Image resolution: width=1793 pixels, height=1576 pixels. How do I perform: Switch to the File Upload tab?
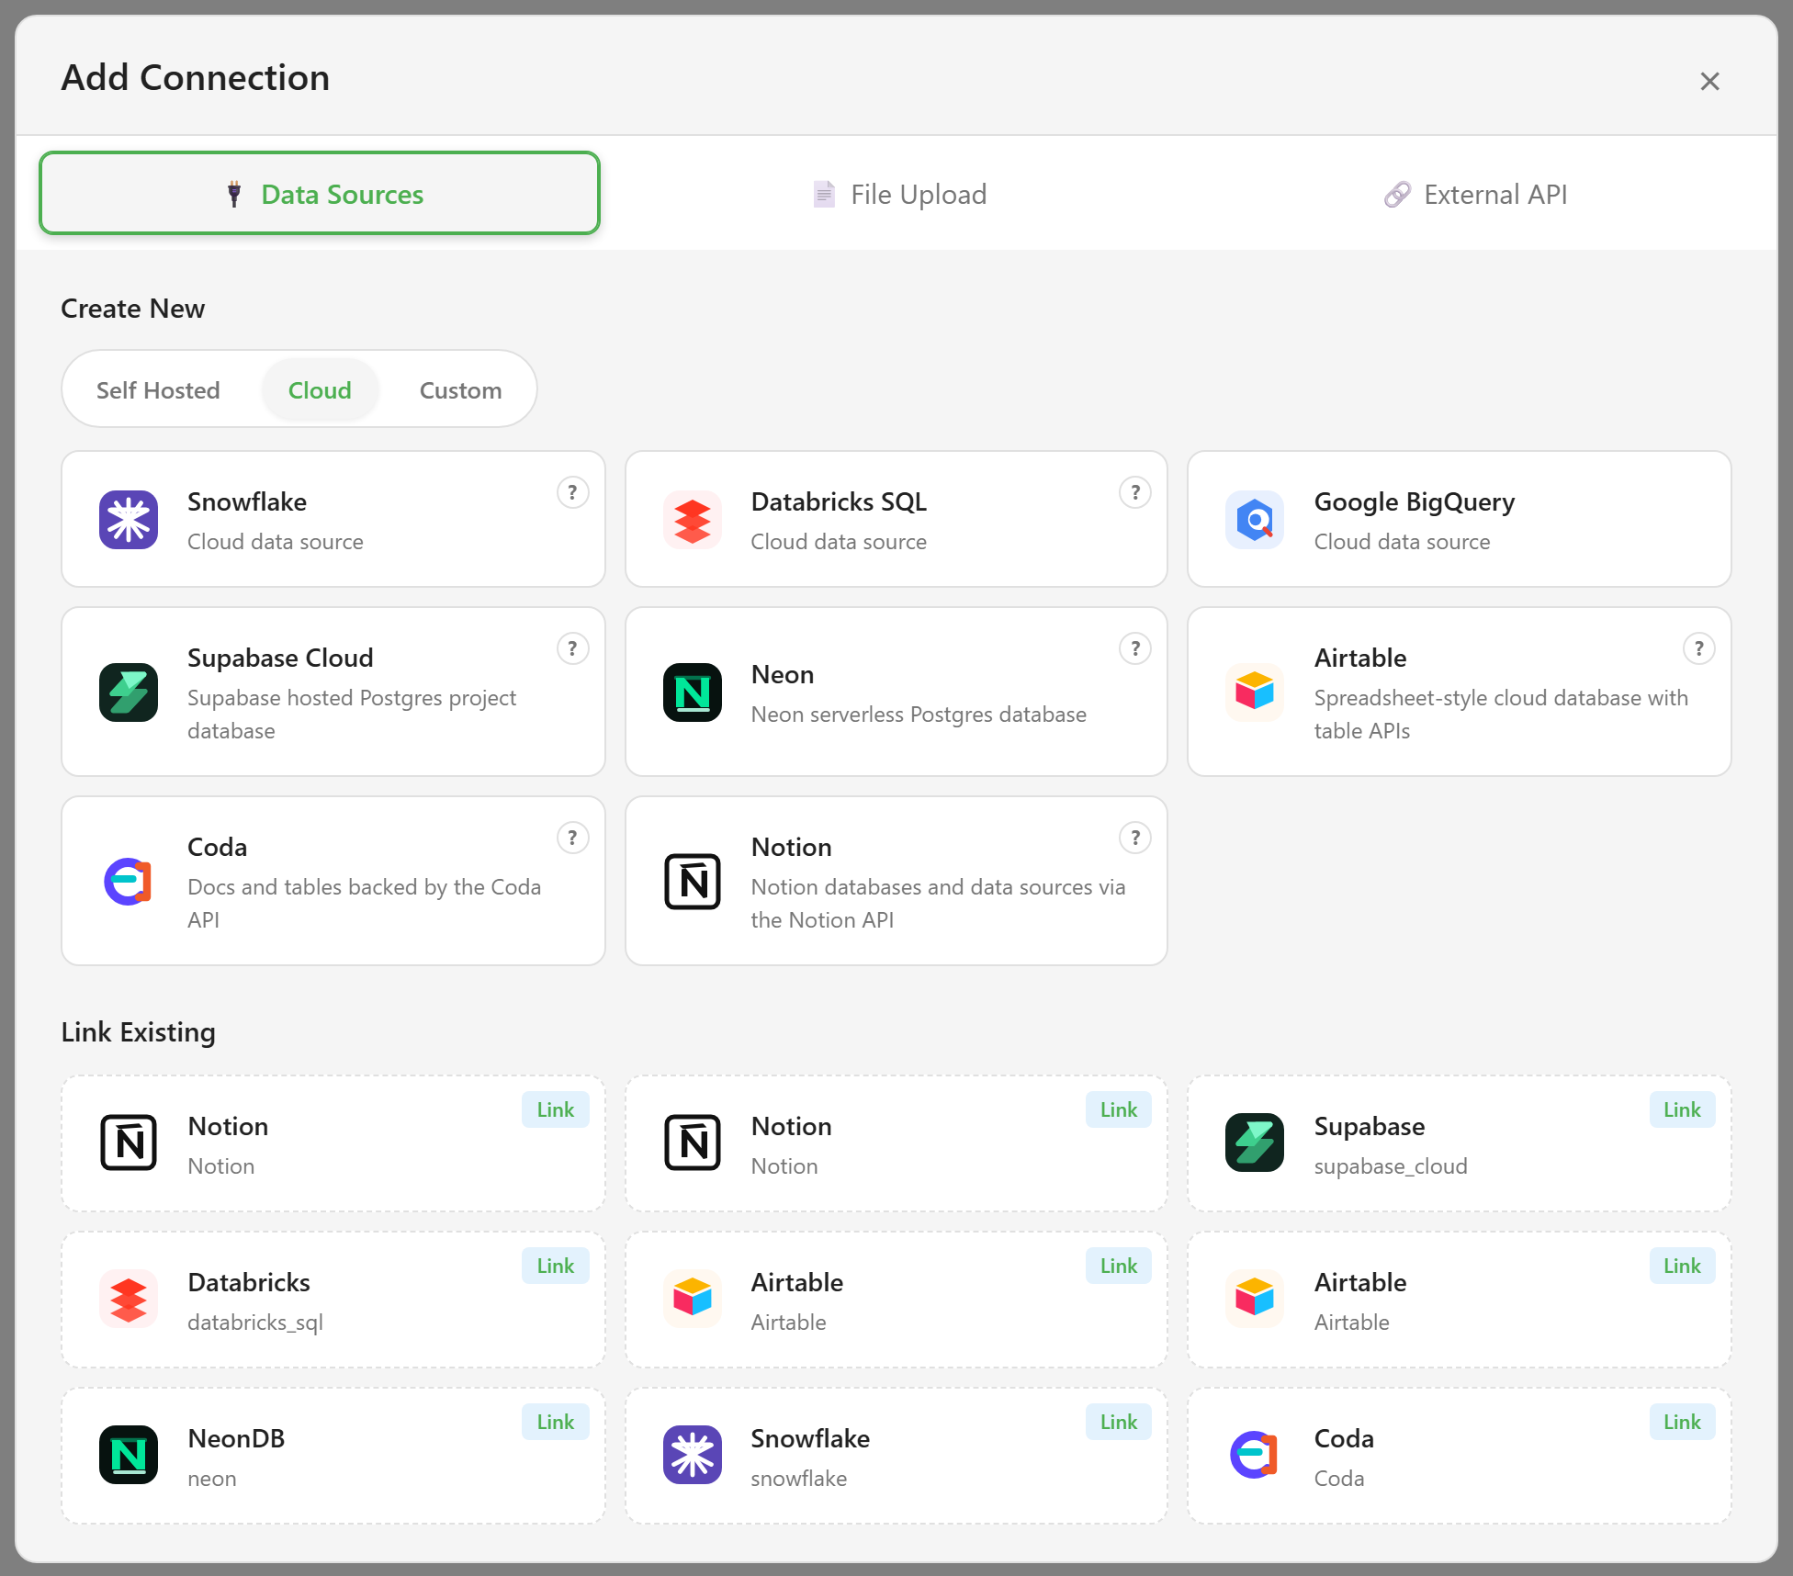click(x=900, y=194)
